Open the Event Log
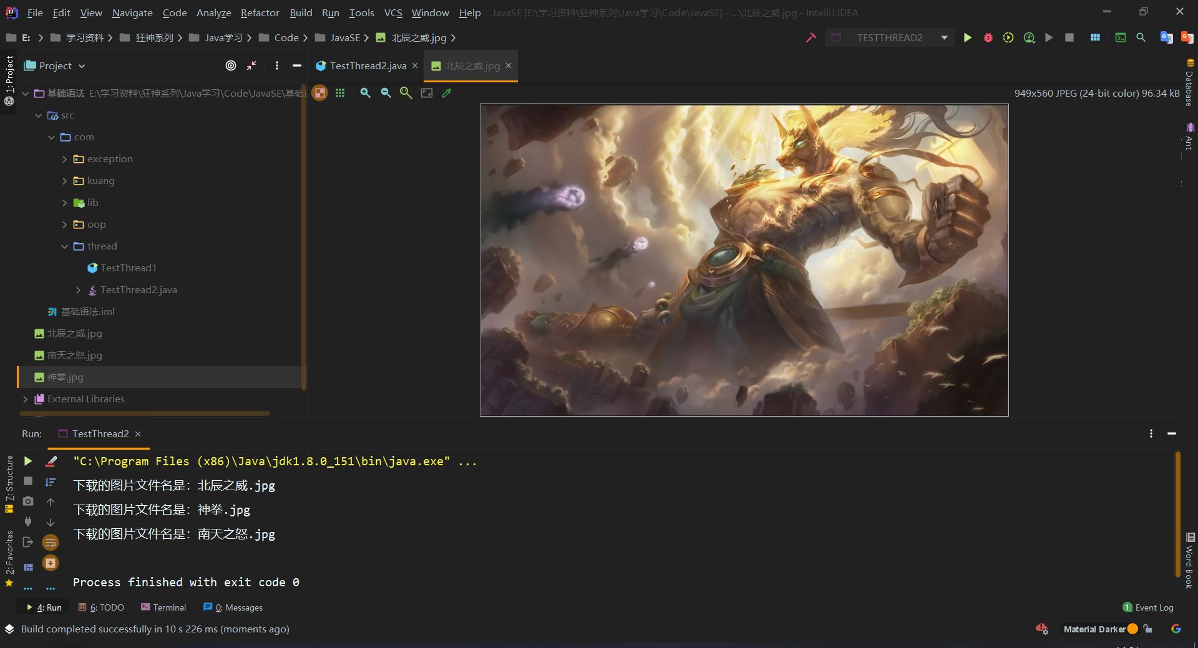The width and height of the screenshot is (1198, 648). pyautogui.click(x=1148, y=607)
